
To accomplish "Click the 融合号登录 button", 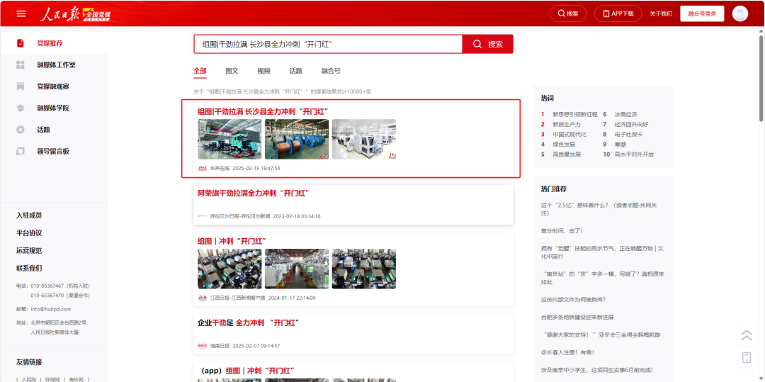I will click(702, 13).
